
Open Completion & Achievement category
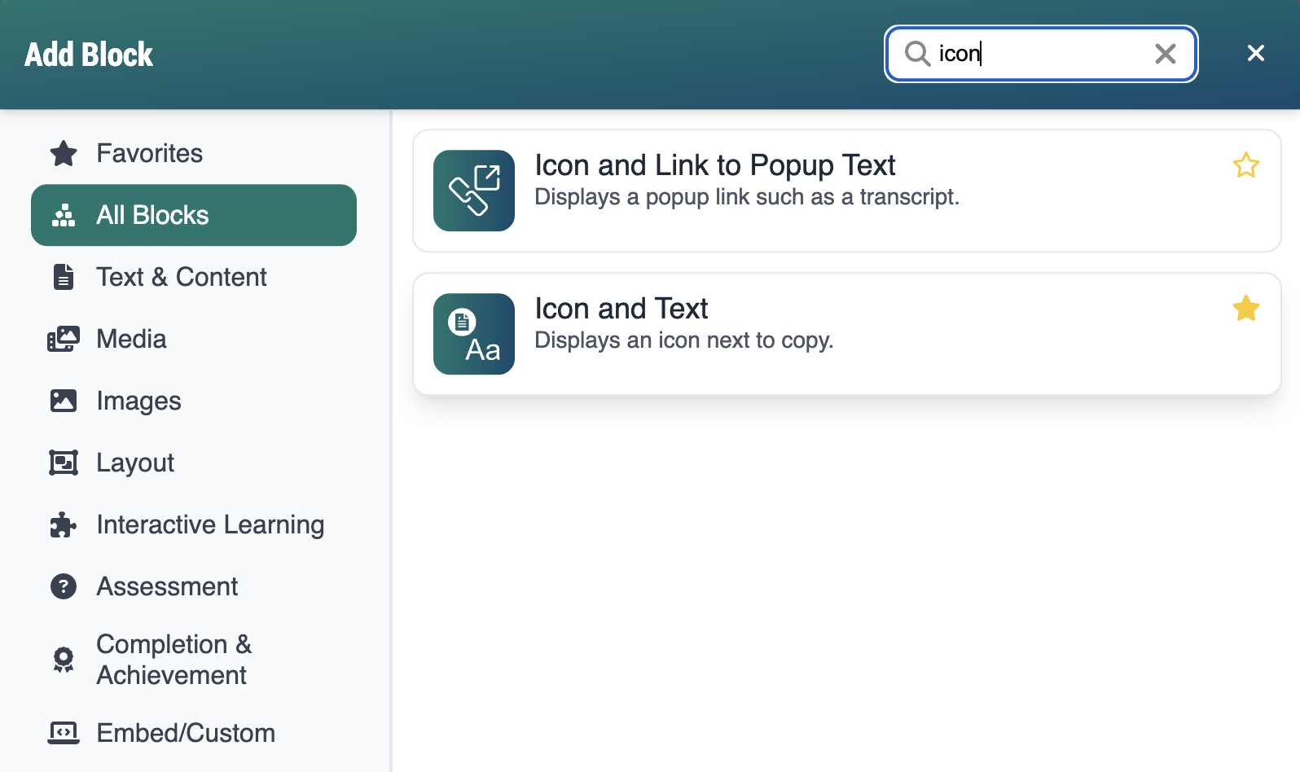194,660
